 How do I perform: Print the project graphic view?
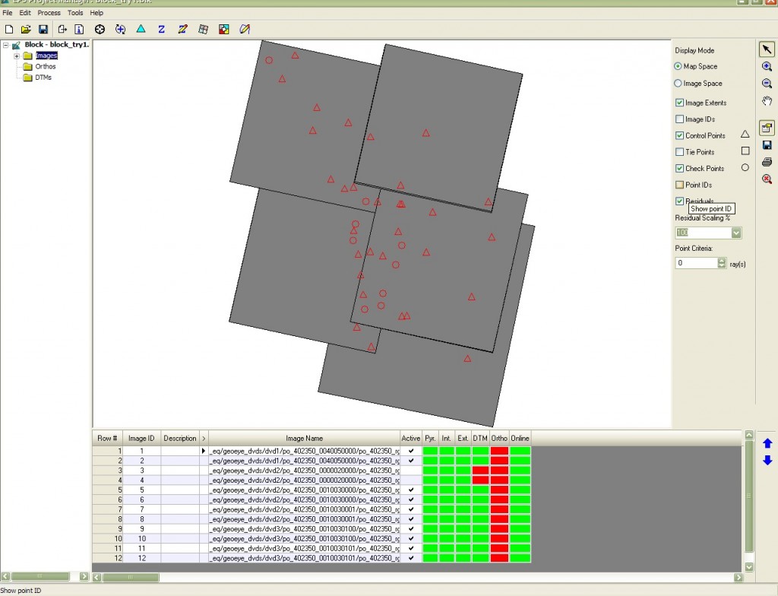tap(767, 162)
